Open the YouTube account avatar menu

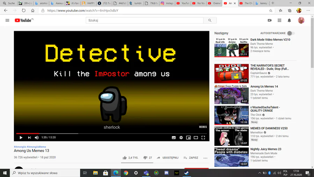[301, 20]
